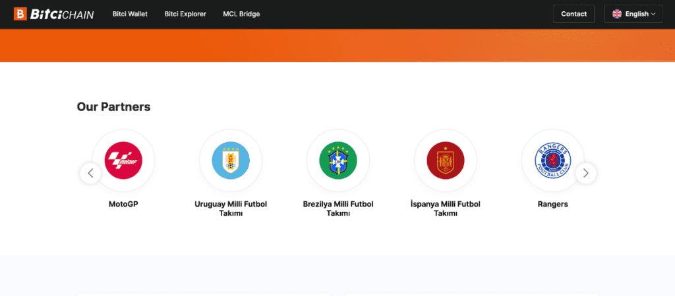Click the Contact button
This screenshot has height=296, width=675.
point(574,14)
